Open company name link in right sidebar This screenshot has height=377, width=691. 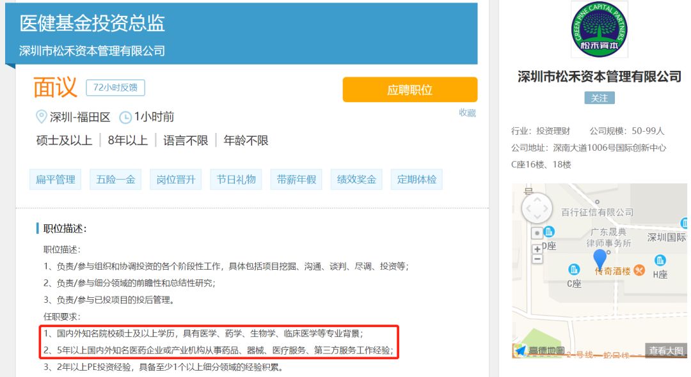[600, 77]
